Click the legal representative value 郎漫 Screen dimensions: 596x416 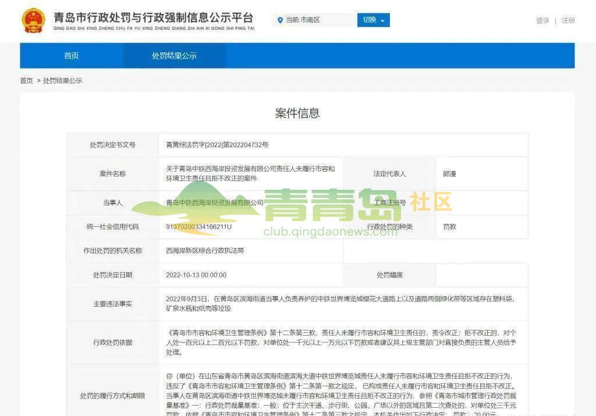pyautogui.click(x=449, y=173)
